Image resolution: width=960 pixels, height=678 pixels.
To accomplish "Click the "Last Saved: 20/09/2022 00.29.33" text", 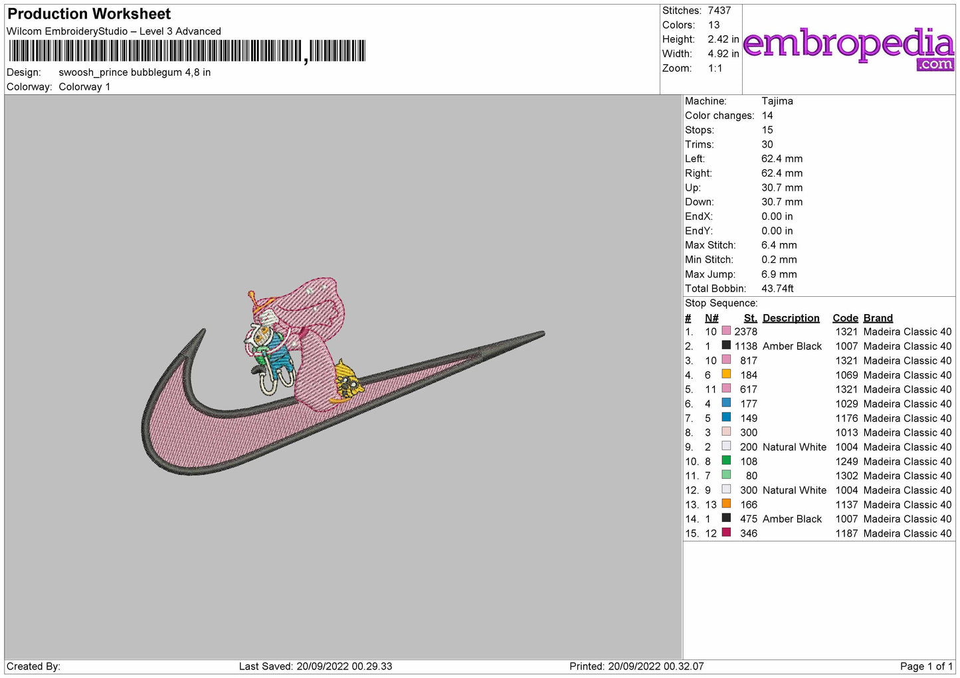I will click(316, 667).
